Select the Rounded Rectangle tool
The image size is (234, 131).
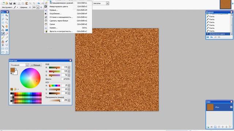pos(7,48)
